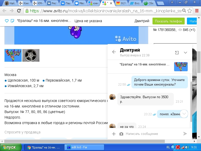Switch to the VK Рест browser tab
Viewport: 201px width, 151px height.
click(x=52, y=3)
